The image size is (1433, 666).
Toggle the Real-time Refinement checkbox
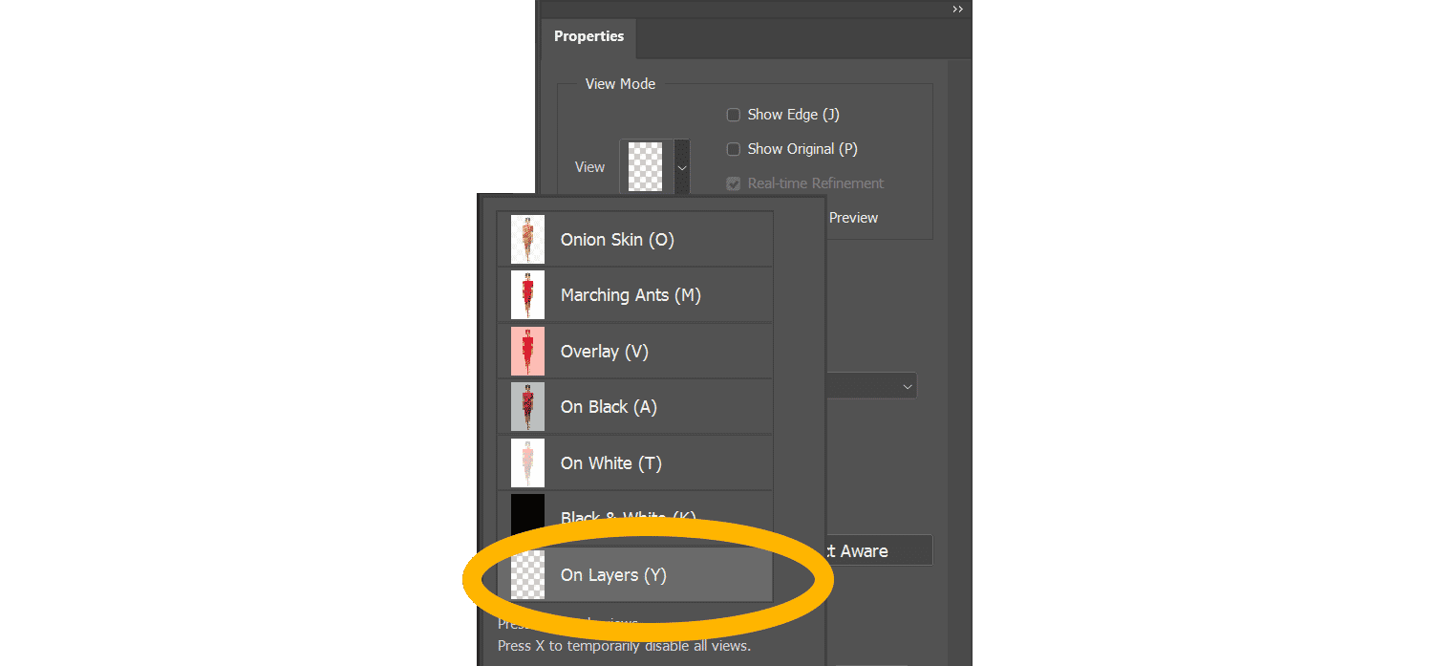(x=734, y=183)
